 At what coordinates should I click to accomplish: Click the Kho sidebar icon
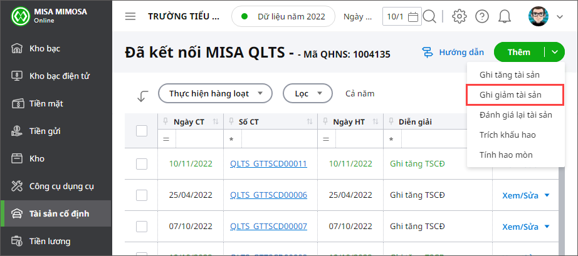click(17, 159)
